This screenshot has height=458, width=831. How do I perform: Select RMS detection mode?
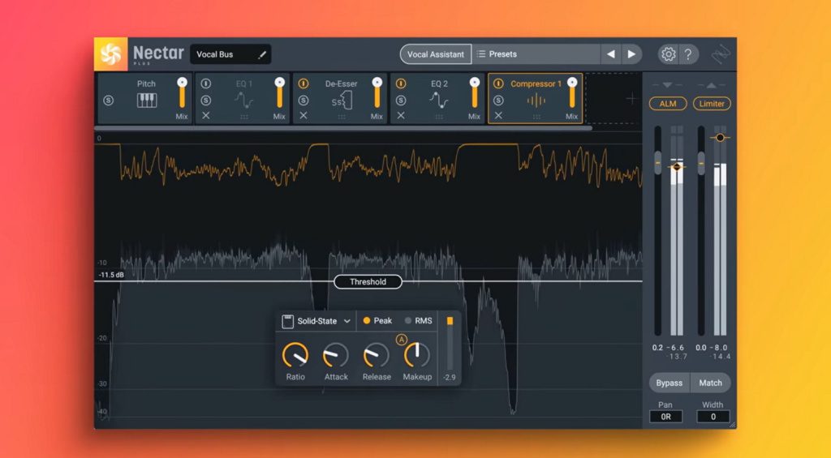(419, 321)
